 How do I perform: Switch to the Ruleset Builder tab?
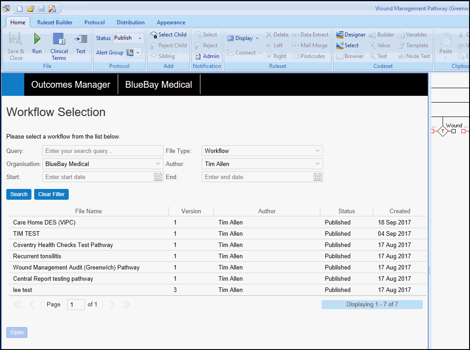point(55,22)
